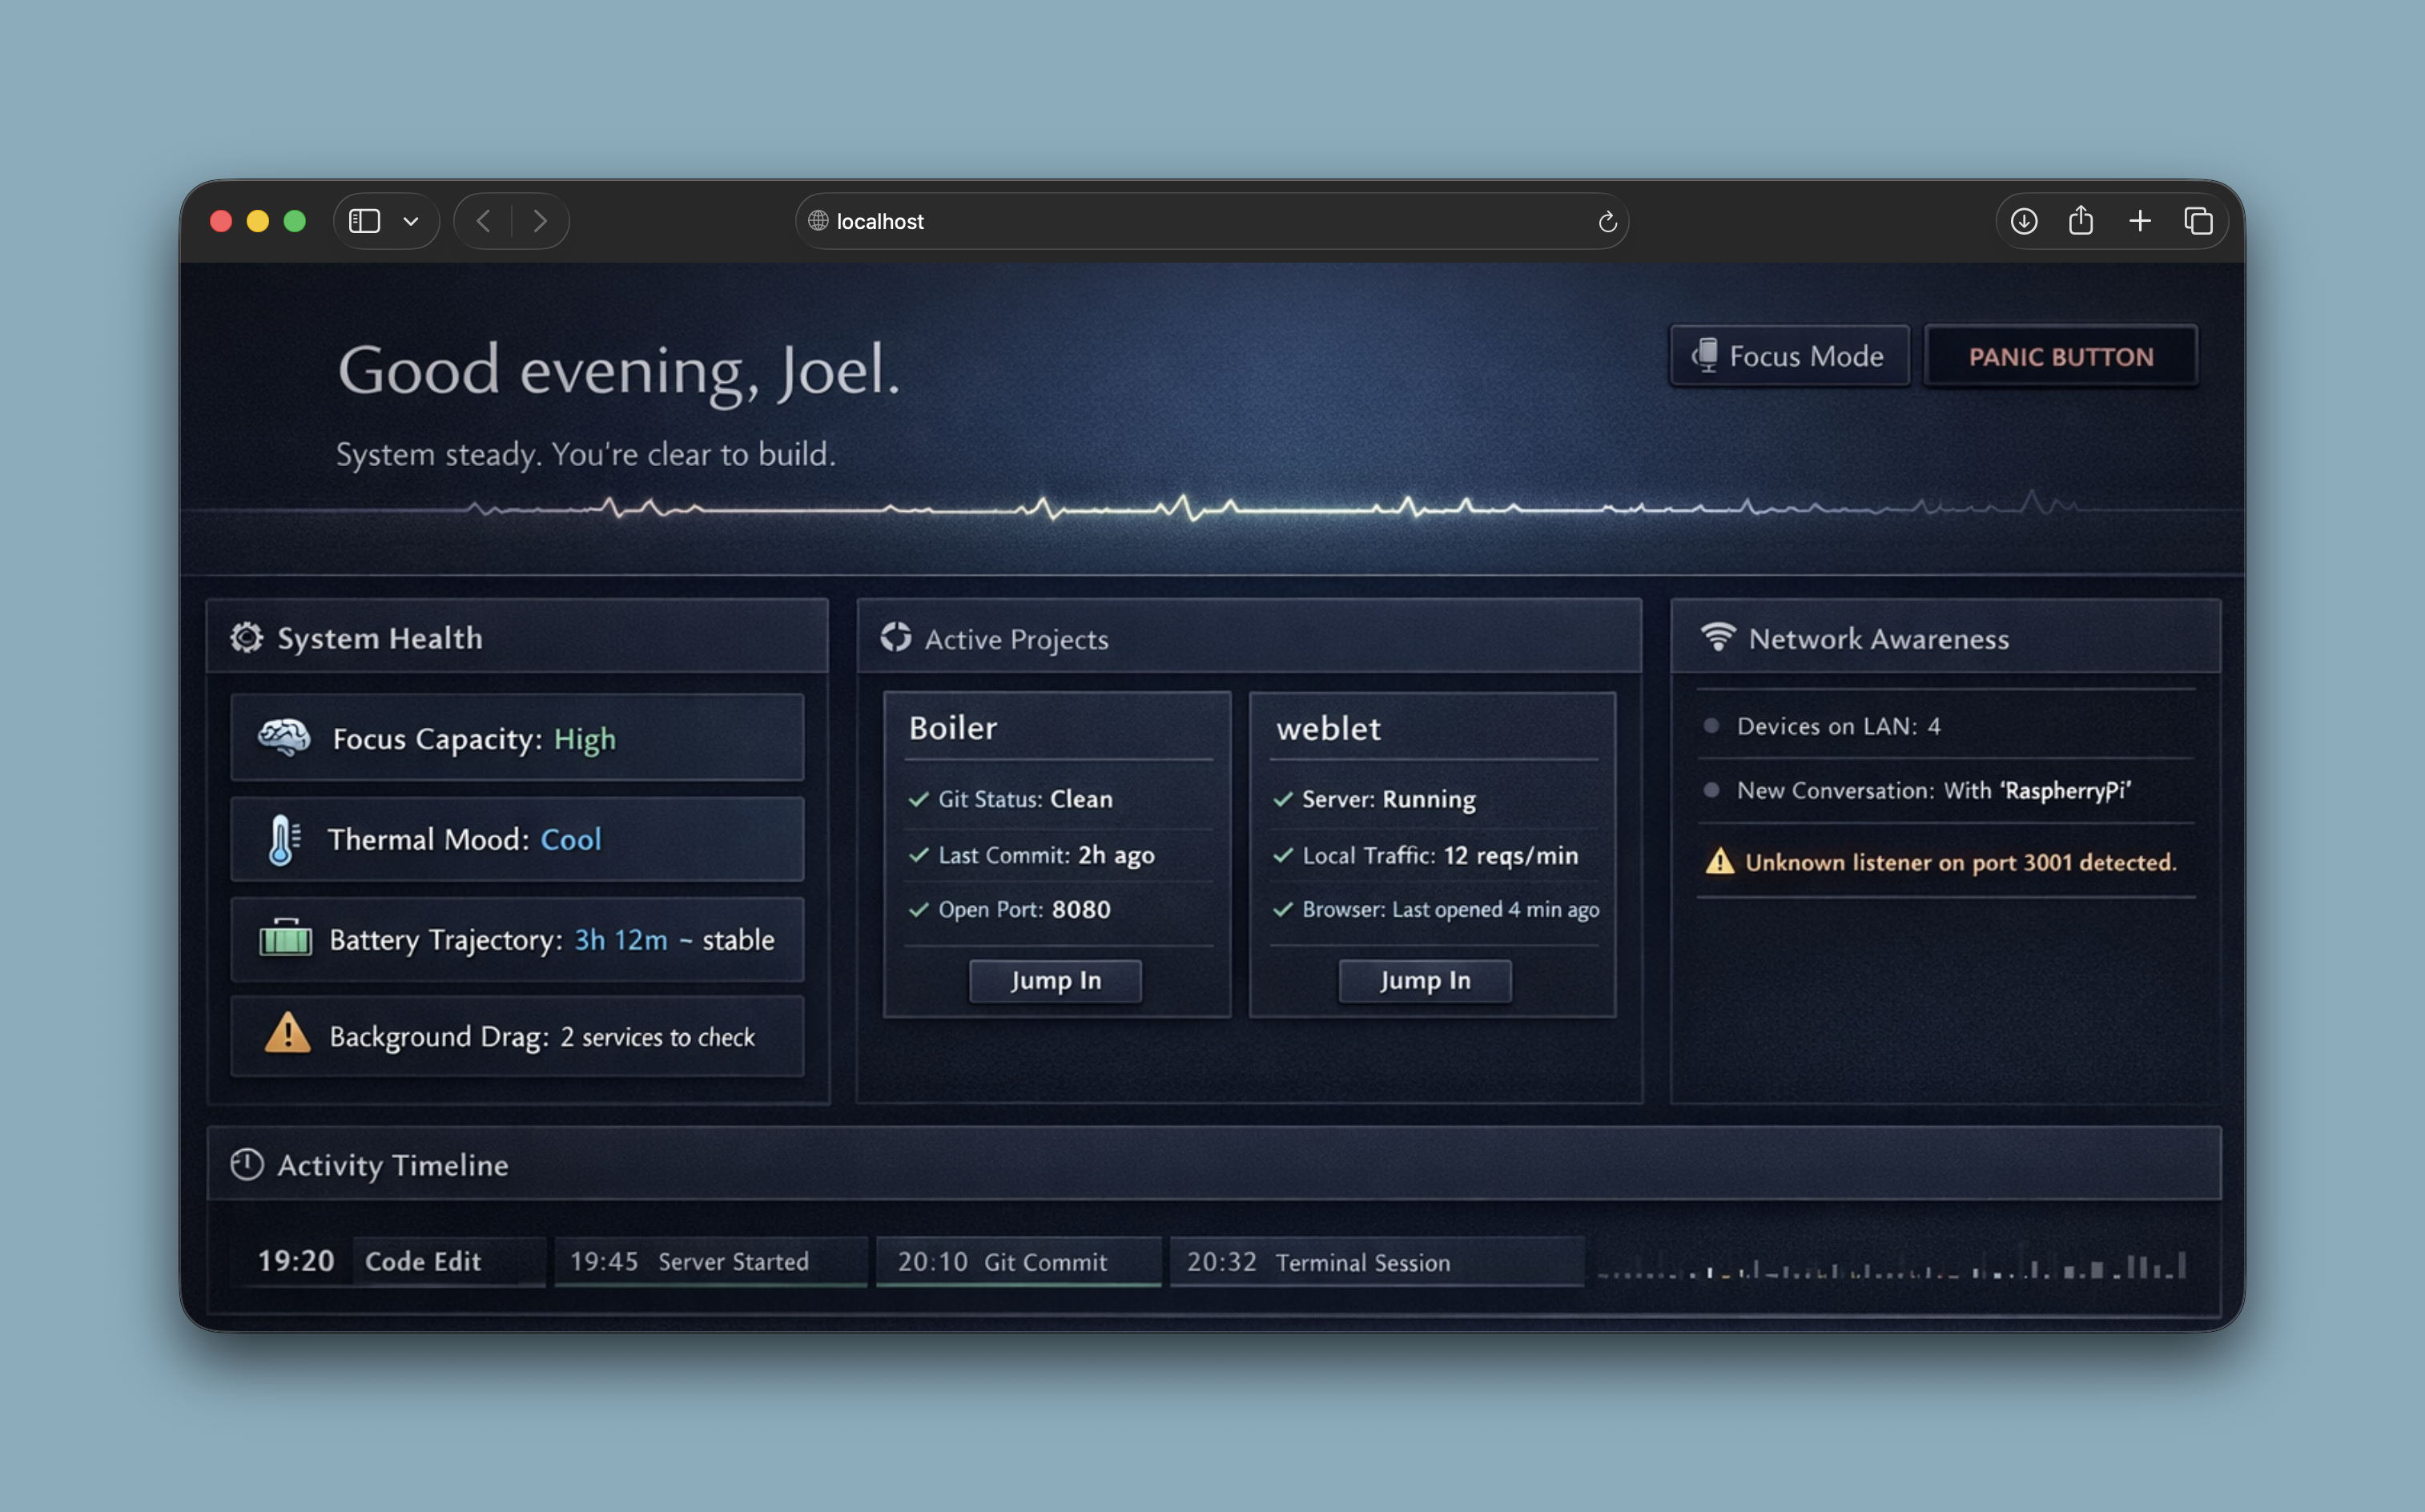This screenshot has height=1512, width=2425.
Task: Click the battery icon in Battery Trajectory
Action: click(x=286, y=939)
